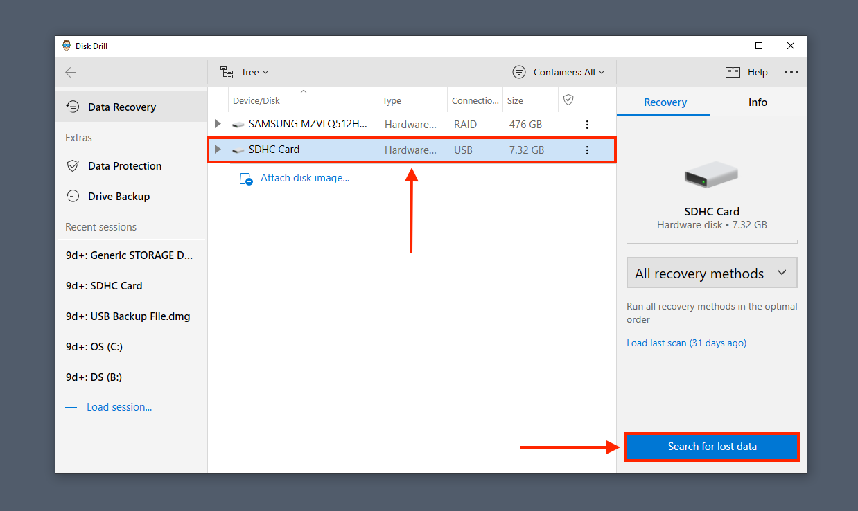Open the SDHC Card row options menu

(587, 150)
